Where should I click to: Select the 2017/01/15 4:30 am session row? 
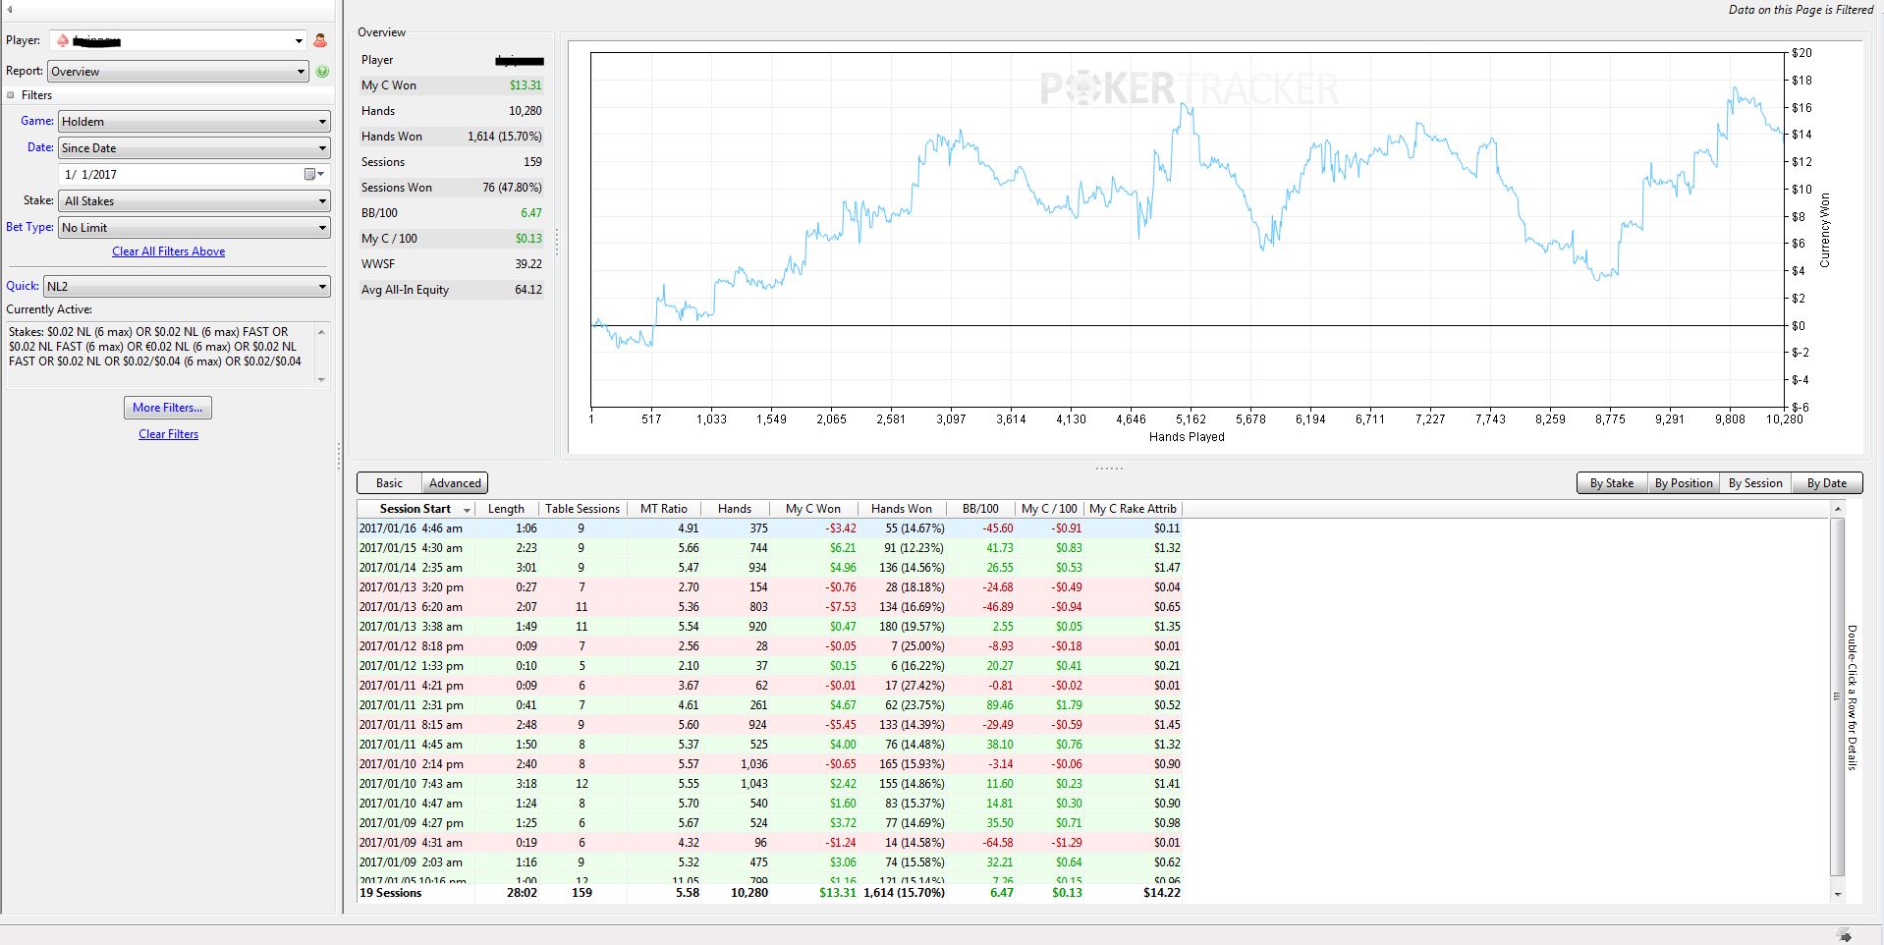point(769,548)
